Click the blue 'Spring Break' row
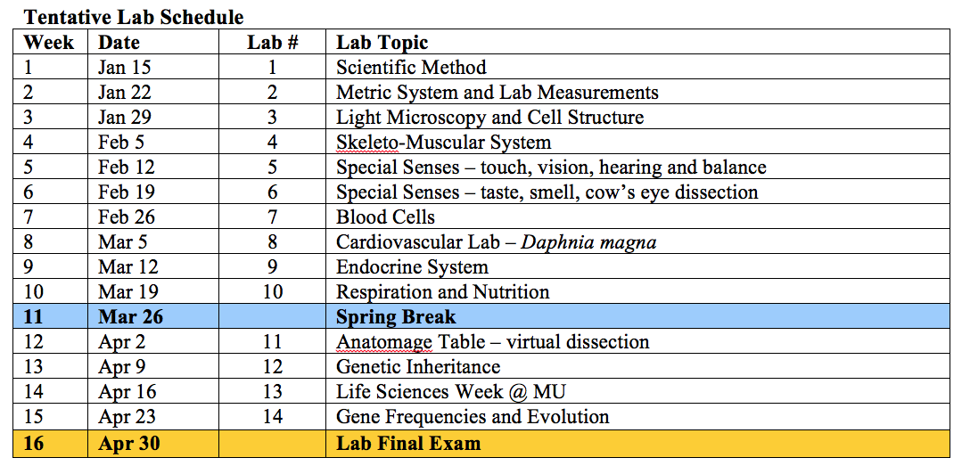This screenshot has height=466, width=962. 481,317
